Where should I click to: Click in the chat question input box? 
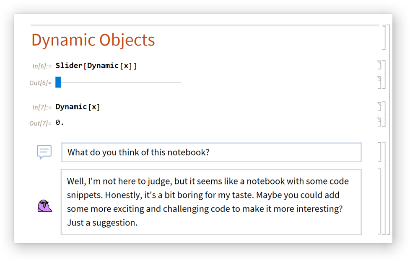click(x=211, y=152)
